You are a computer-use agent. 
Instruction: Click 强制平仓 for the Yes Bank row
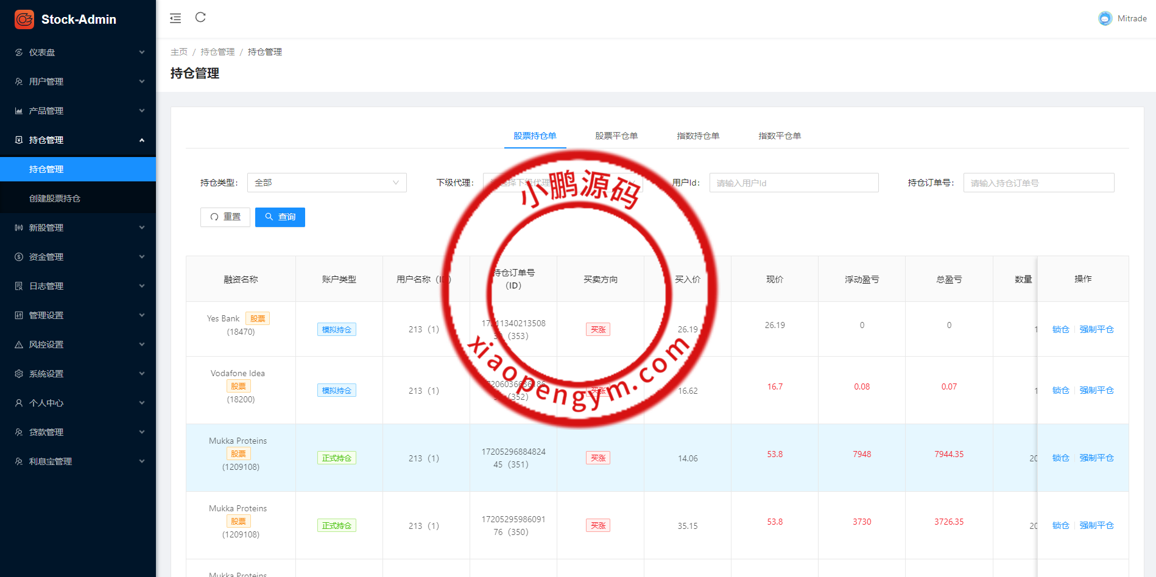pyautogui.click(x=1096, y=329)
